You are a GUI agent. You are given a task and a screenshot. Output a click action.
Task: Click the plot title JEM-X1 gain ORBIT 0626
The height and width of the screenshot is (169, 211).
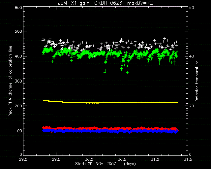point(90,3)
